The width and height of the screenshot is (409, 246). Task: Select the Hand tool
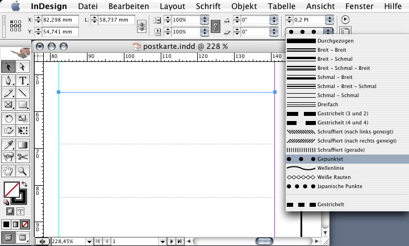[9, 170]
